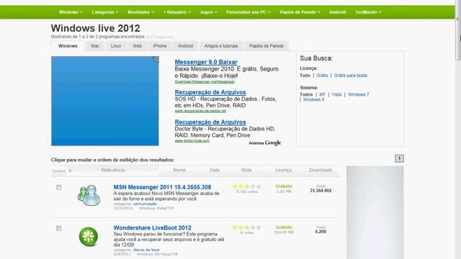Open the Novidades dropdown
This screenshot has width=461, height=259.
point(141,12)
